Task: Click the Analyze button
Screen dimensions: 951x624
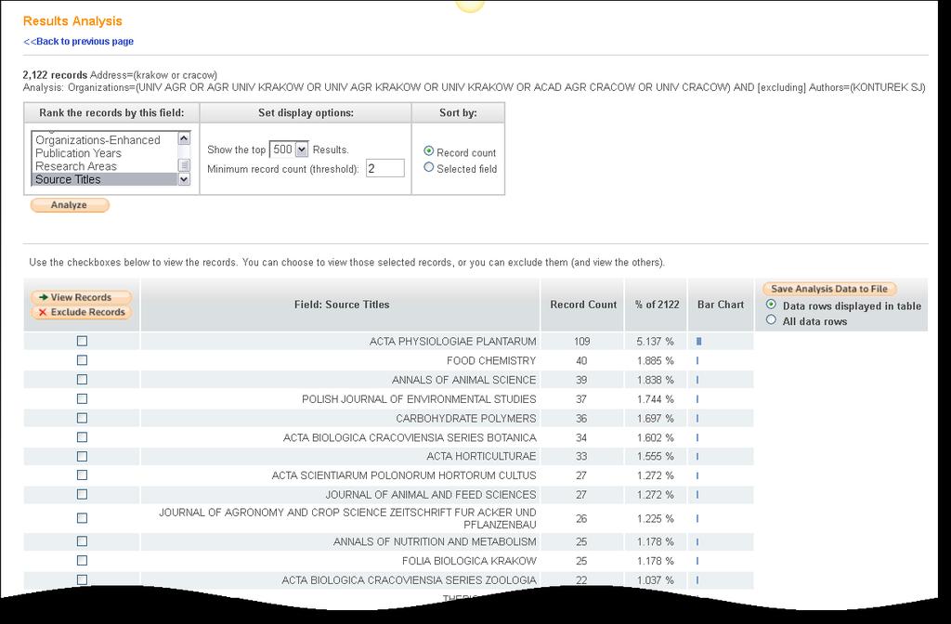Action: (x=69, y=205)
